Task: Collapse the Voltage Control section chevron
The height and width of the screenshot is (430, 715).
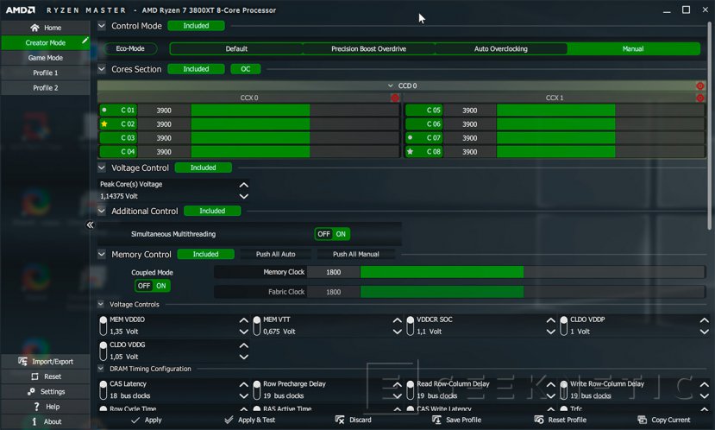Action: click(x=102, y=168)
